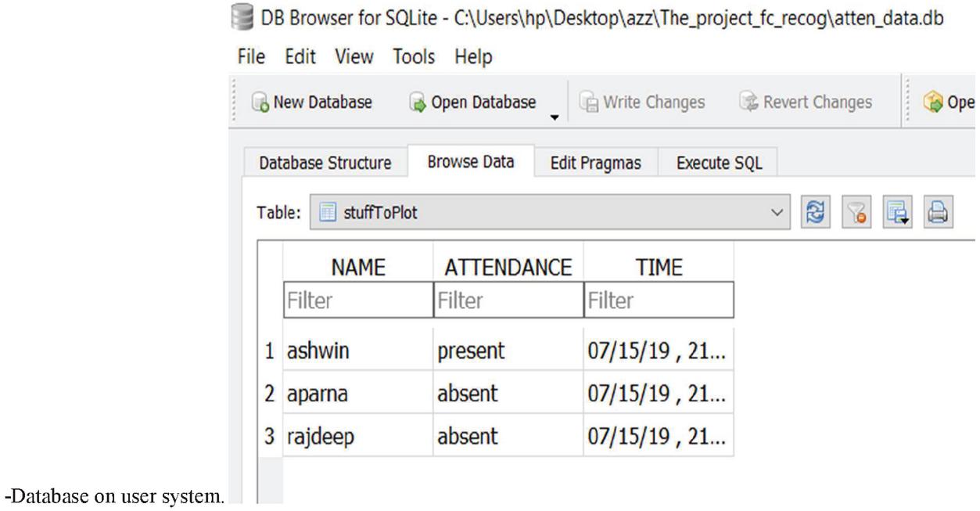Select row 3 header for rajdeep
This screenshot has width=980, height=511.
point(269,435)
